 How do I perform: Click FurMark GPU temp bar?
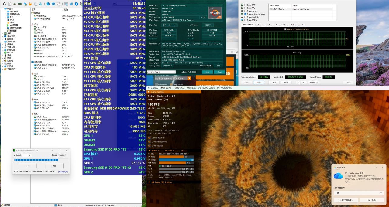pyautogui.click(x=177, y=157)
